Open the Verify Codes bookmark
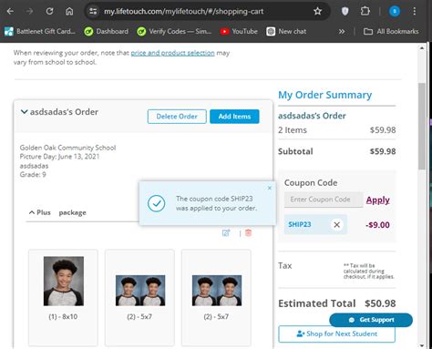432x349 pixels. point(174,31)
